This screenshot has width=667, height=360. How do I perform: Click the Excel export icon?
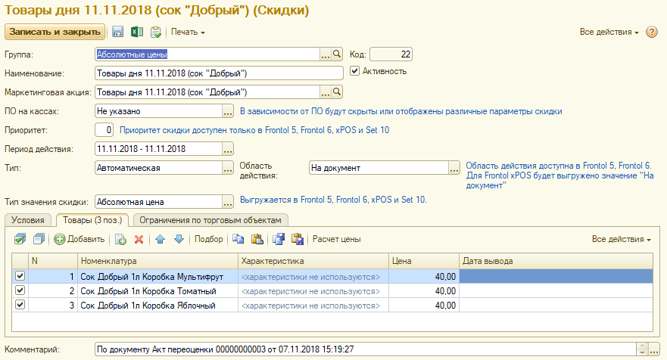click(x=137, y=32)
